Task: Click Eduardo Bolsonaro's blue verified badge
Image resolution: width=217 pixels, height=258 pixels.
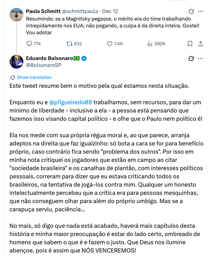Action: click(84, 58)
